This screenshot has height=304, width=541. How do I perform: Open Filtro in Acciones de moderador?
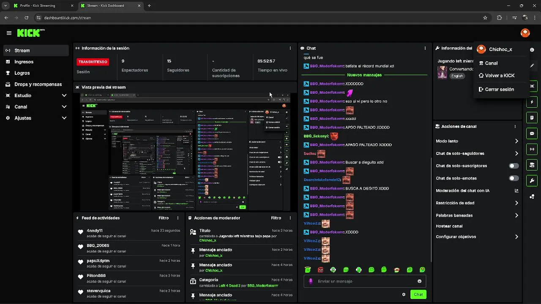pyautogui.click(x=276, y=218)
